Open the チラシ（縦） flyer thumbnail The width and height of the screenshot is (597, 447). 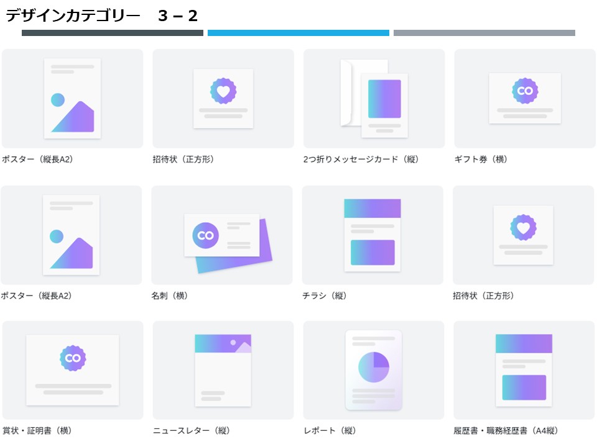pyautogui.click(x=373, y=235)
